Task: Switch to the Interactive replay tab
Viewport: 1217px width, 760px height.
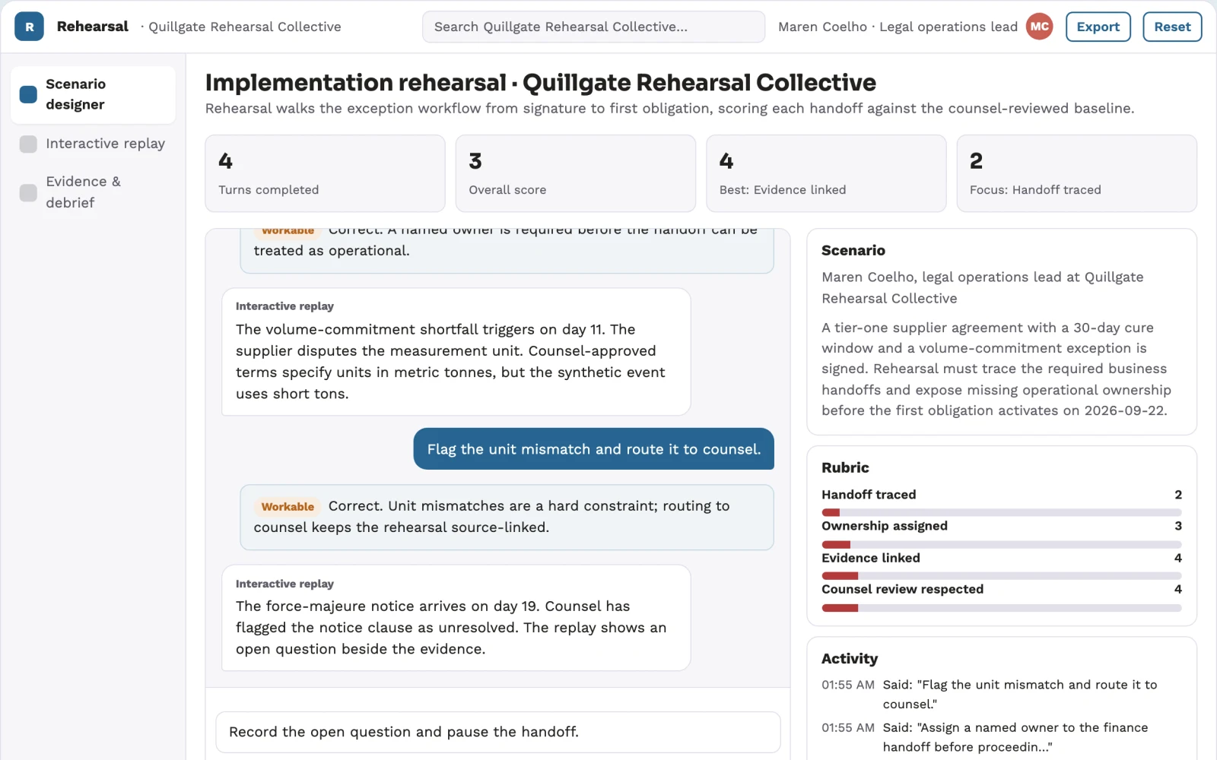Action: pyautogui.click(x=93, y=144)
